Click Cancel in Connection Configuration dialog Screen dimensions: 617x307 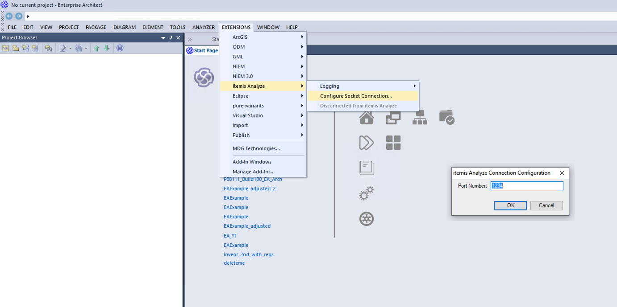tap(546, 205)
